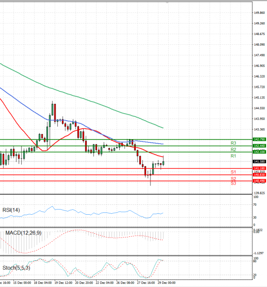
Task: Click the R2 resistance label
Action: click(x=233, y=149)
